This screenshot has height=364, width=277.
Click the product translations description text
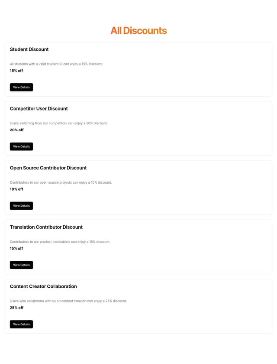[60, 242]
